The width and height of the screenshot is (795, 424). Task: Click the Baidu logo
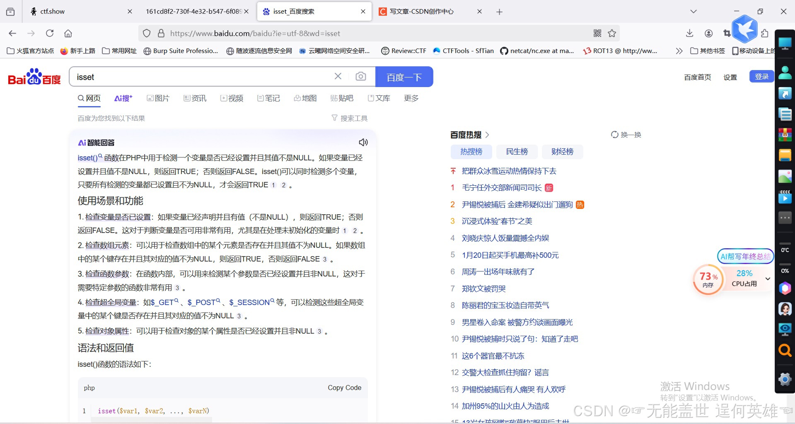(x=34, y=77)
